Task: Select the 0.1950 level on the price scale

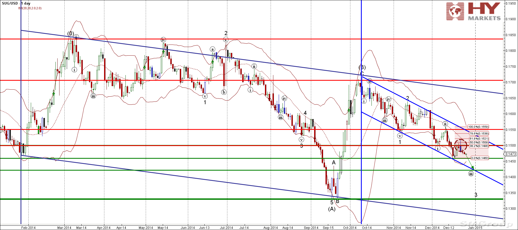Action: coord(510,4)
